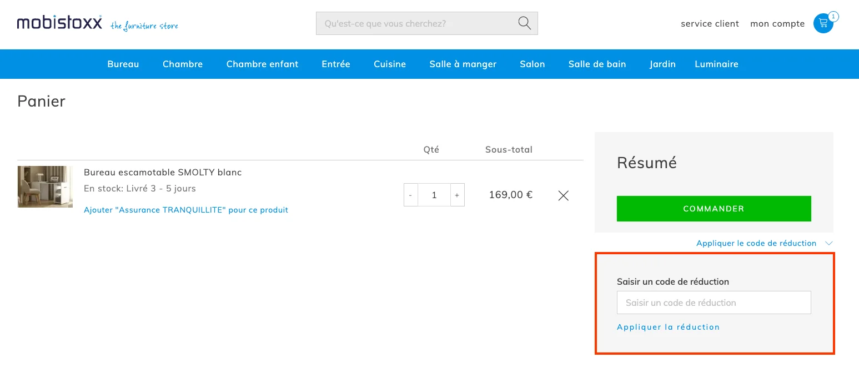The width and height of the screenshot is (859, 373).
Task: Add 'Assurance TRANQUILLITE' for this product
Action: pyautogui.click(x=186, y=210)
